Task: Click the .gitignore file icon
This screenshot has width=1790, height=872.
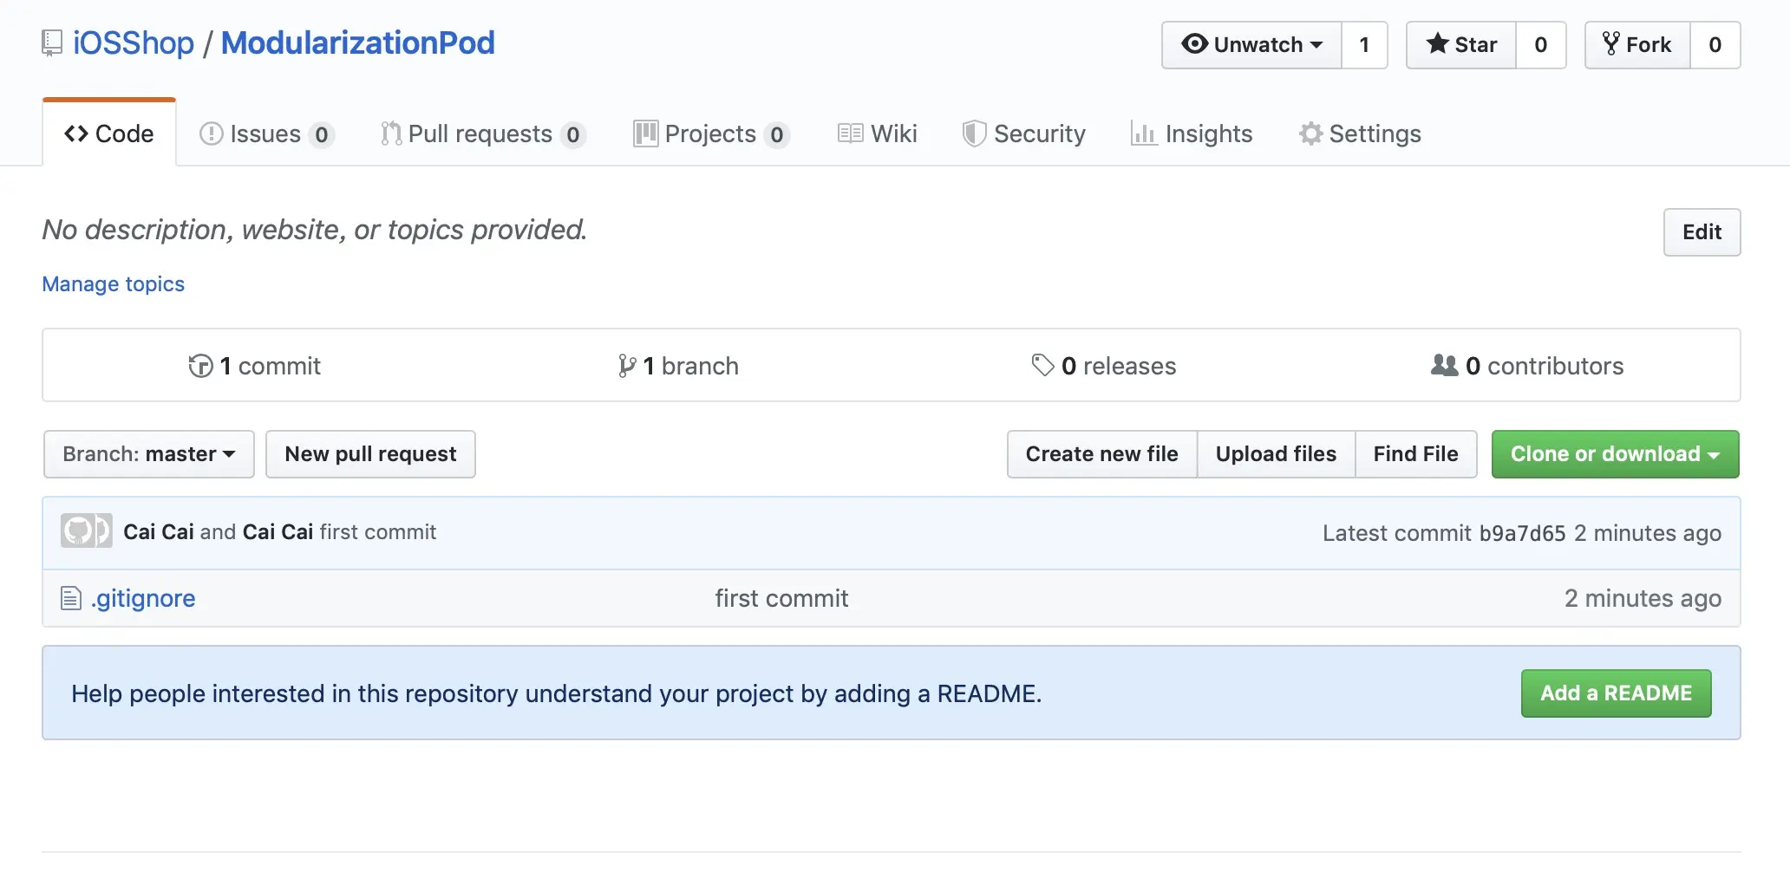Action: point(71,598)
